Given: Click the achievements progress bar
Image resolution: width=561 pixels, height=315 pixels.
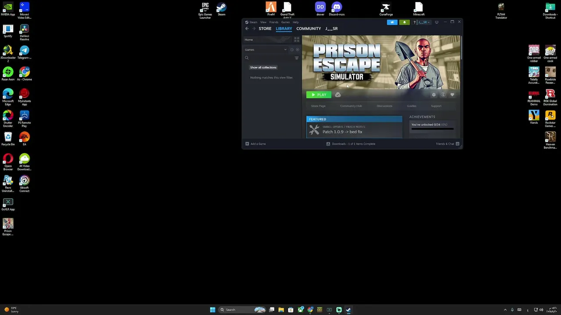Looking at the screenshot, I should pyautogui.click(x=433, y=129).
